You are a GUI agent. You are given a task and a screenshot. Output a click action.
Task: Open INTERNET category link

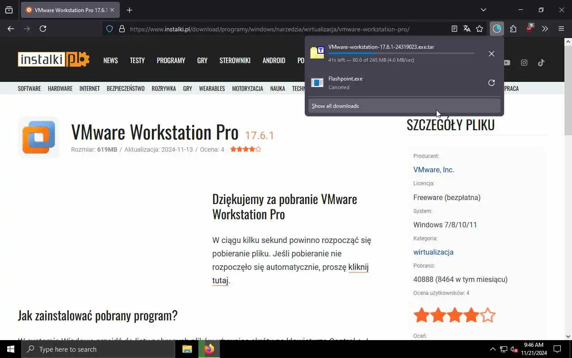pos(89,89)
